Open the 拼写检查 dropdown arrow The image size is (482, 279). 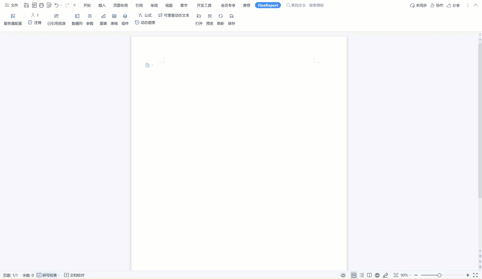(59, 275)
